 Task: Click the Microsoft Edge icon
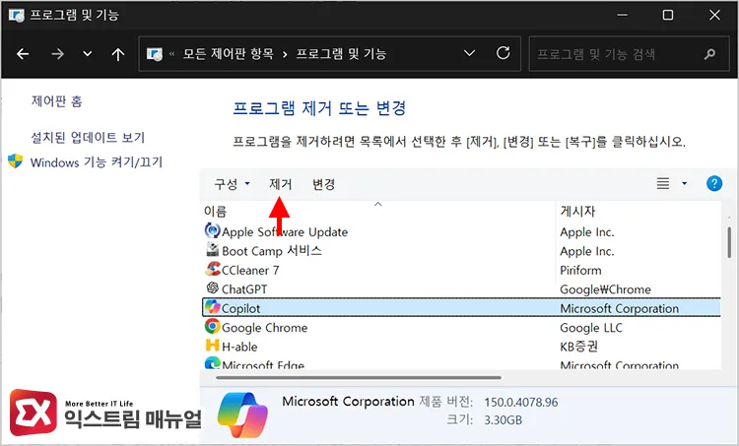212,363
